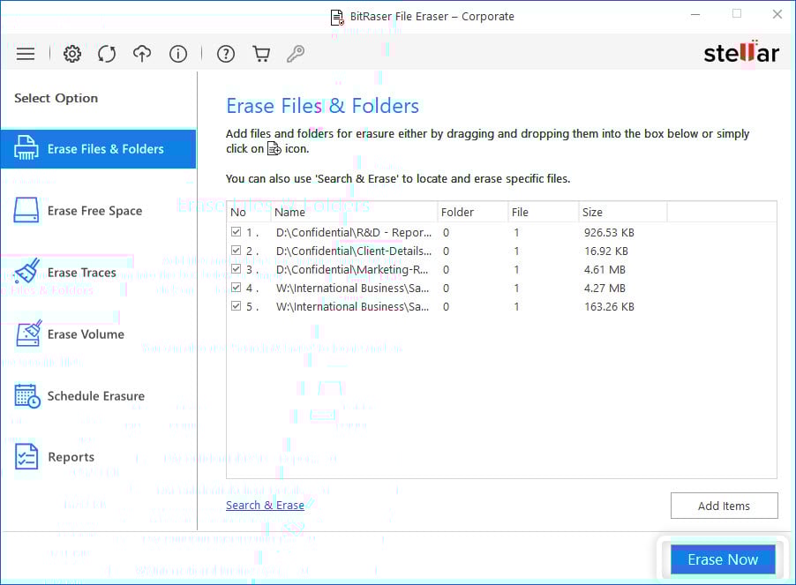Click the cloud upload update icon
Viewport: 796px width, 585px height.
[142, 54]
